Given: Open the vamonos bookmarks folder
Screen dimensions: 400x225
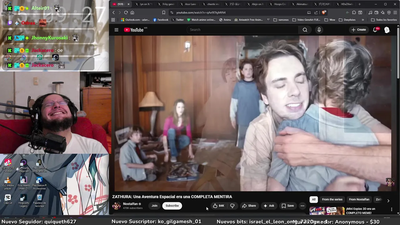Looking at the screenshot, I should click(x=281, y=20).
